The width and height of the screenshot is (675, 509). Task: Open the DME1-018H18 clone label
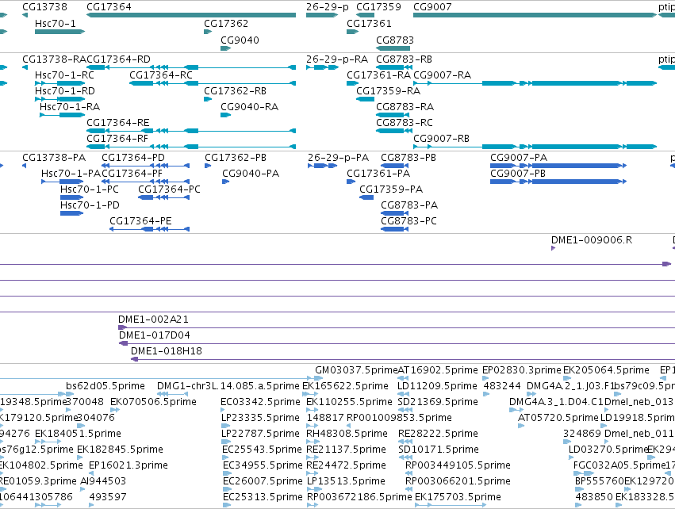[x=166, y=351]
